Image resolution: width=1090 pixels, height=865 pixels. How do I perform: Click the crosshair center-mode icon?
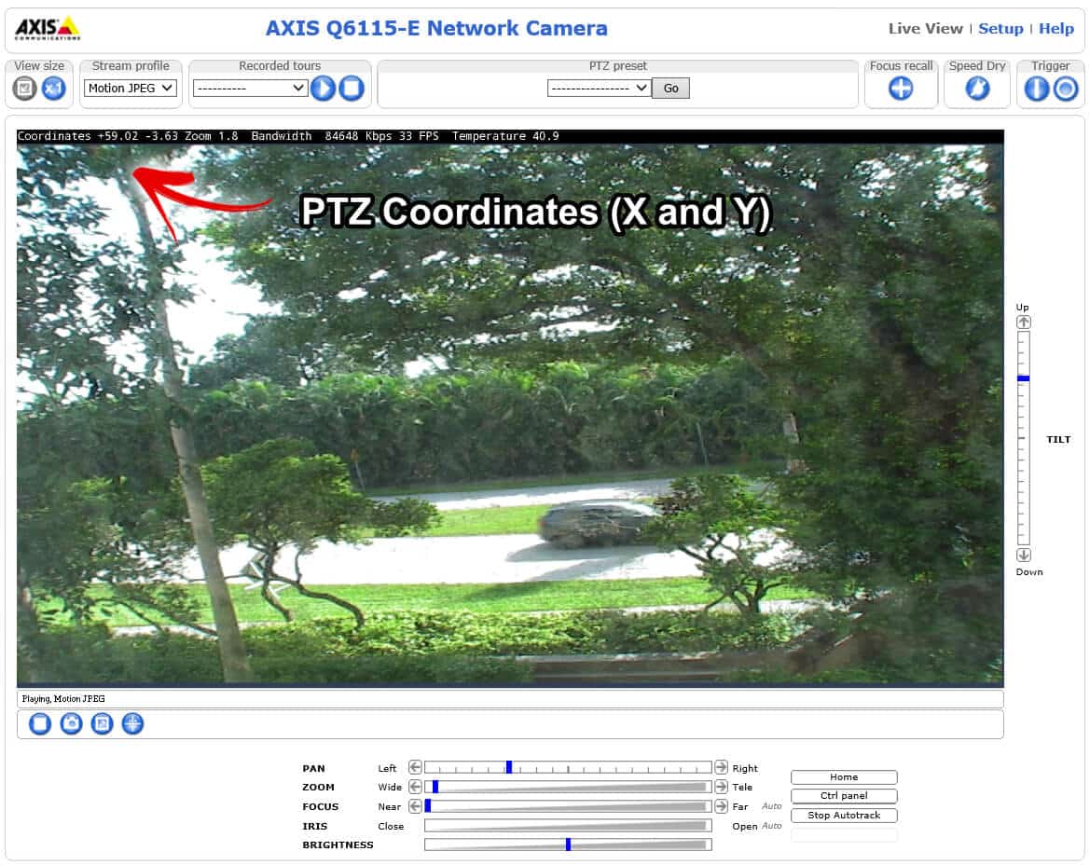[132, 723]
